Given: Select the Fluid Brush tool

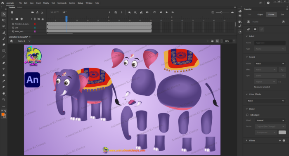Looking at the screenshot, I should click(x=4, y=33).
